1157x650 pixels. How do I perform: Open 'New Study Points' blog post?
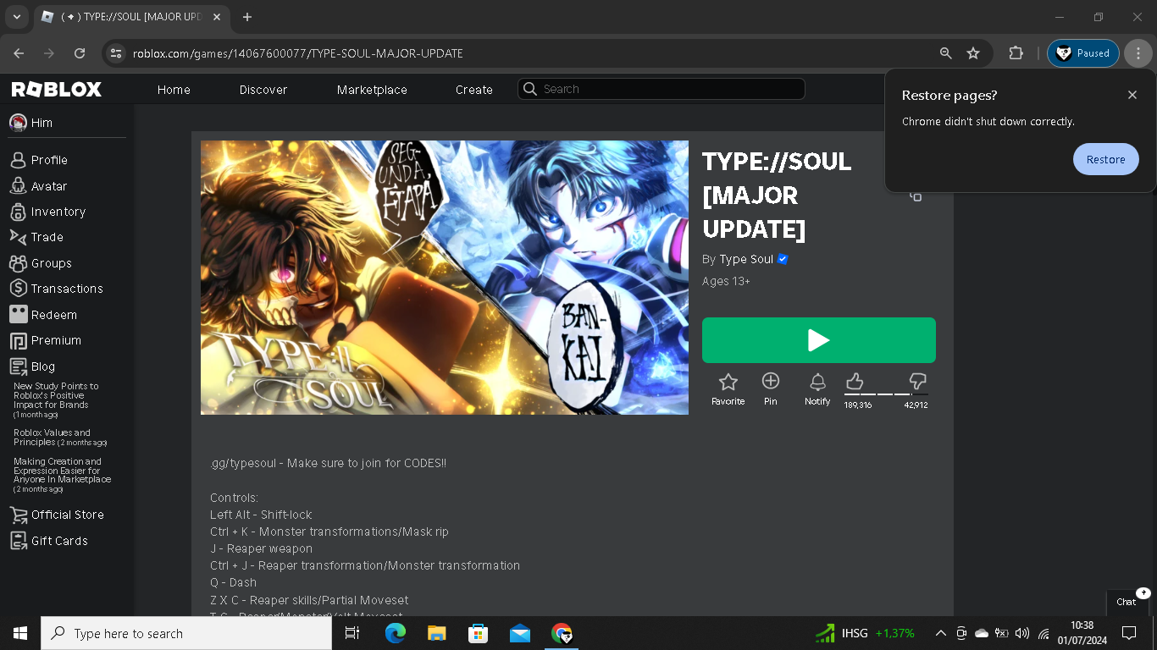click(56, 399)
